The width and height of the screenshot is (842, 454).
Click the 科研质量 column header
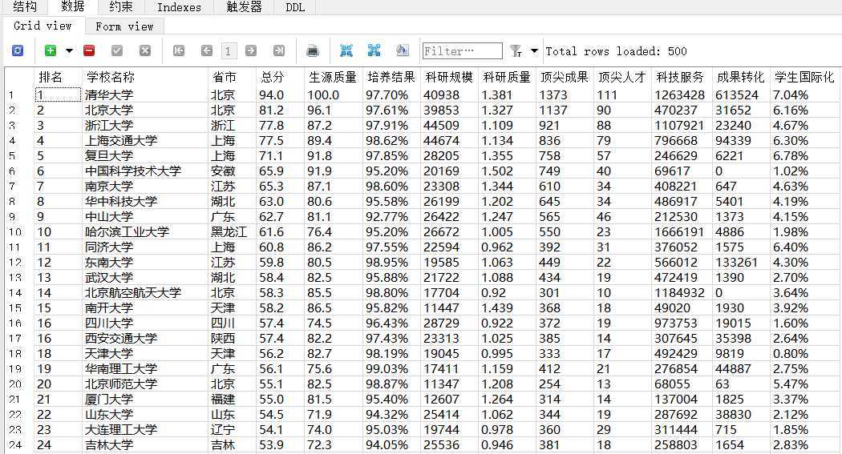(x=507, y=77)
